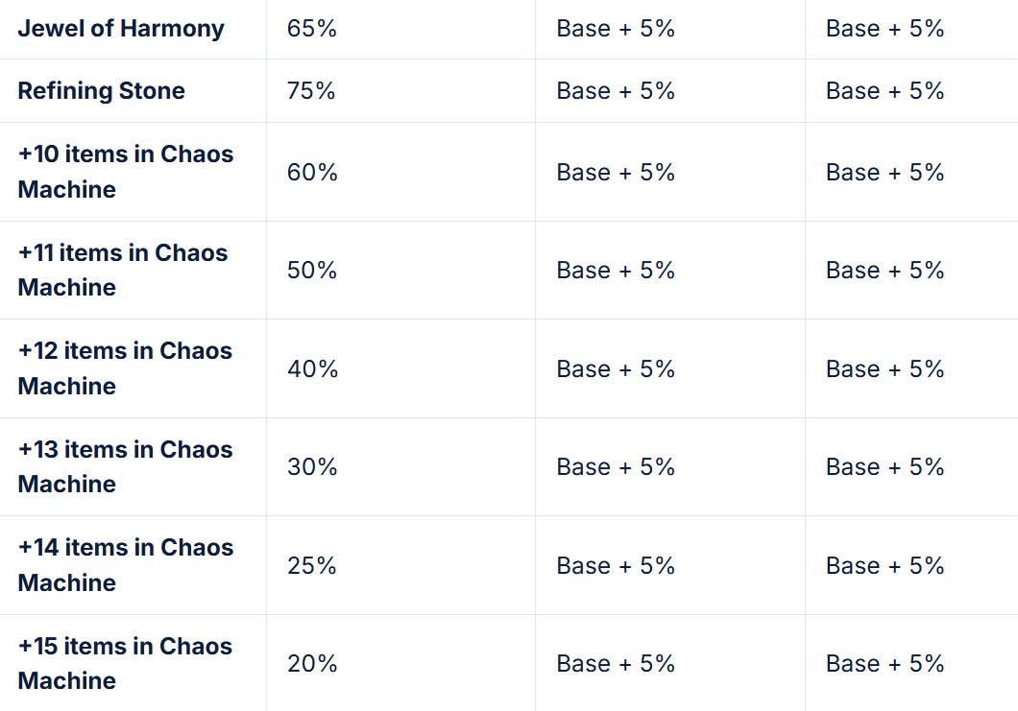Select the 75% value for Refining Stone
The image size is (1018, 711).
point(311,91)
